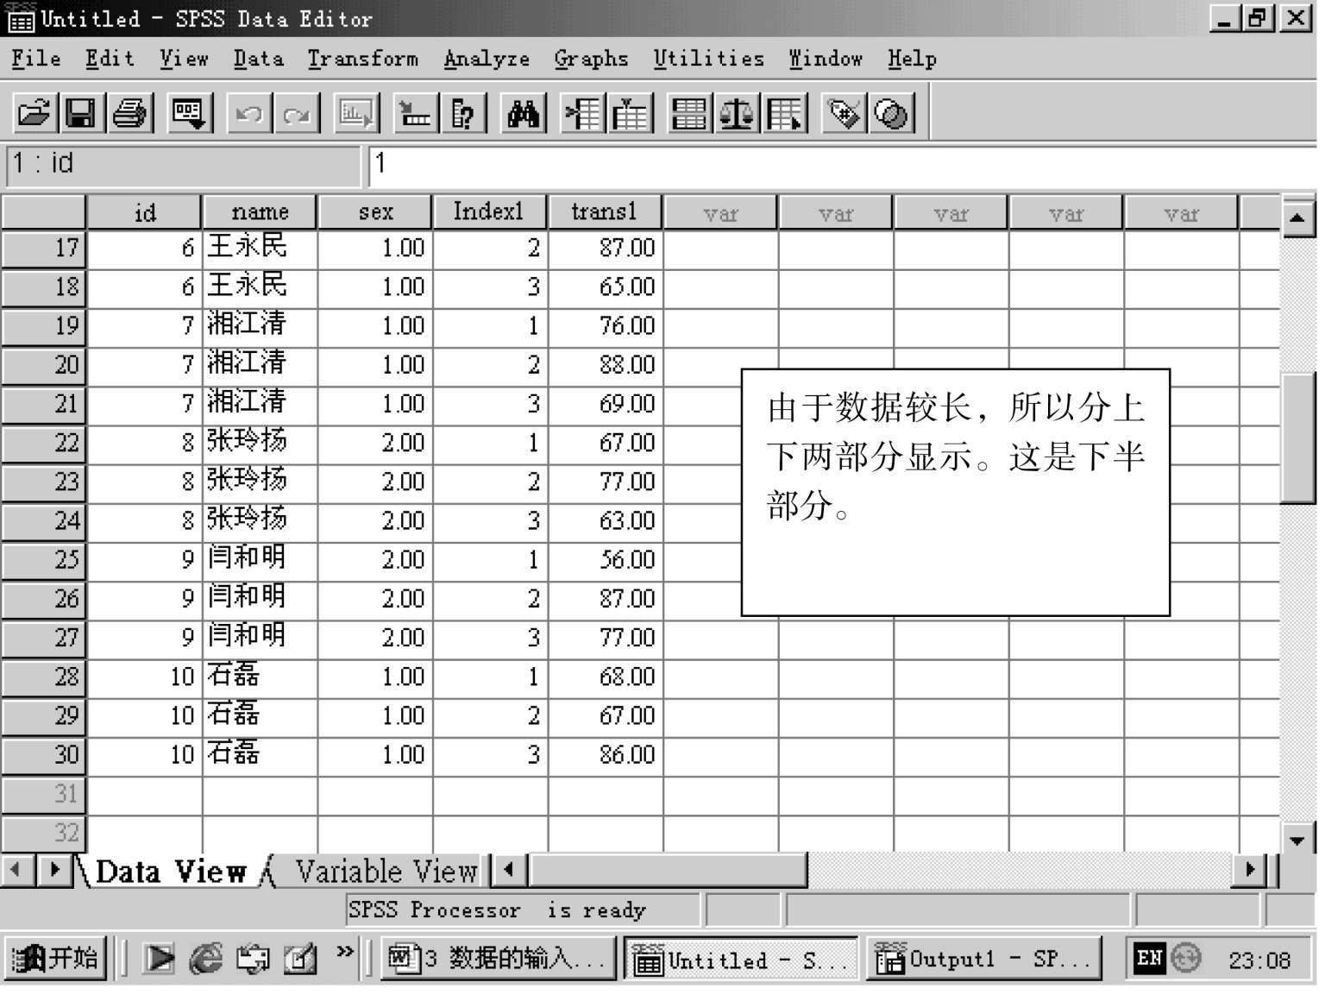Click the Split File toolbar icon
The image size is (1325, 995).
[x=689, y=113]
